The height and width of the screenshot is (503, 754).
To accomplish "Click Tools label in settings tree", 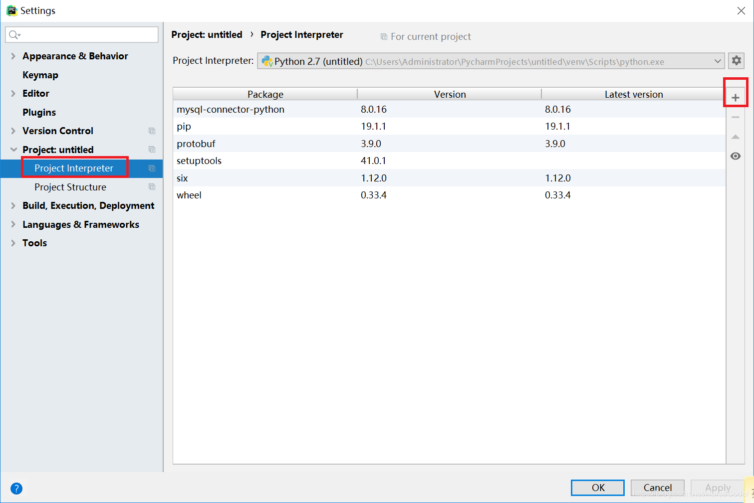I will point(34,243).
